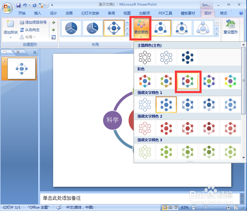Open the 审阅 ribbon tab
Viewport: 247px width, 211px height.
point(111,13)
